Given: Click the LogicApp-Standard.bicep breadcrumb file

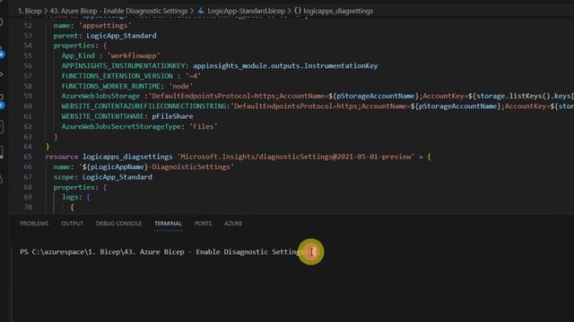Looking at the screenshot, I should tap(246, 11).
